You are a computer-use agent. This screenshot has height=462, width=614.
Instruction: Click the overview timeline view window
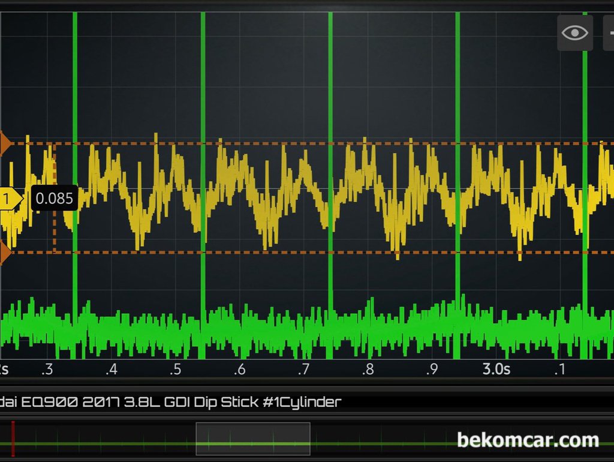252,439
